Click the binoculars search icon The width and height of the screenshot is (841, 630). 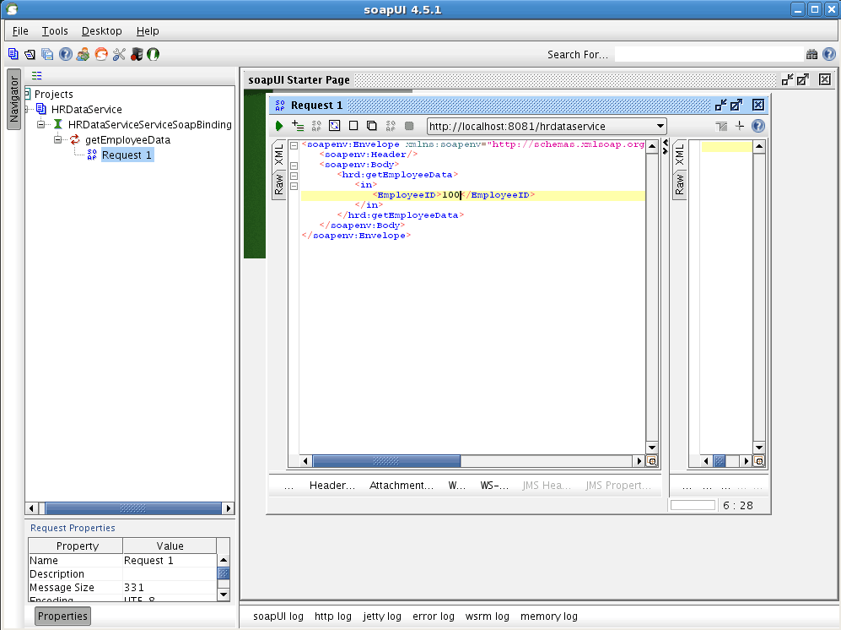[x=811, y=54]
